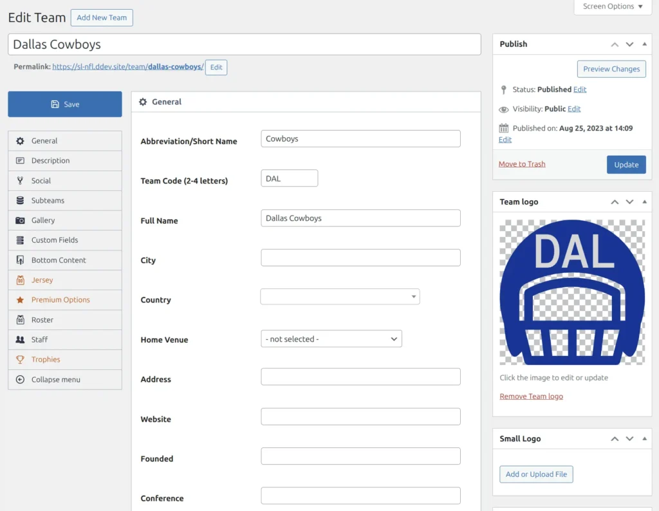Click Edit link next to Status Published

tap(580, 89)
